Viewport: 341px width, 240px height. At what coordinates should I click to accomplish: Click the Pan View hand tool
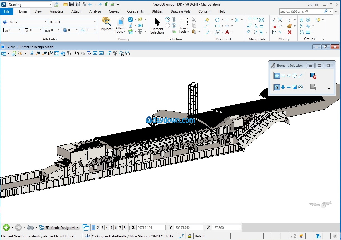pyautogui.click(x=69, y=53)
